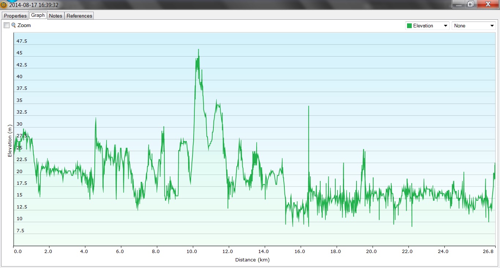Go to the References tab
Viewport: 500px width, 268px height.
click(x=79, y=16)
